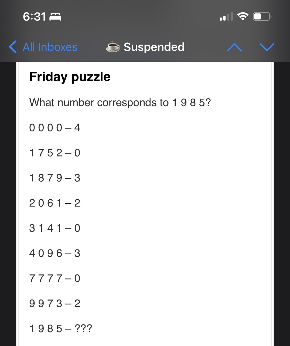This screenshot has height=346, width=290.
Task: Select the line 1 8 7 9 – 3
Action: (55, 178)
